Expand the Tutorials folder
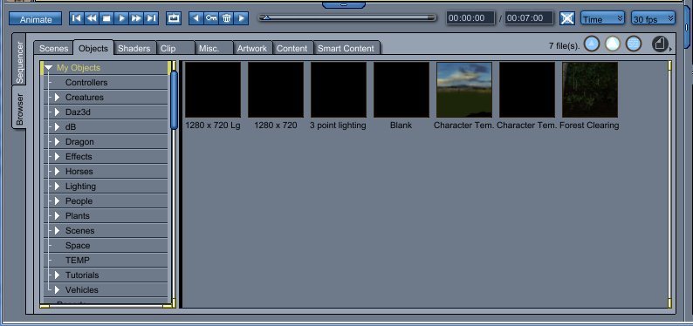This screenshot has width=693, height=326. point(57,275)
